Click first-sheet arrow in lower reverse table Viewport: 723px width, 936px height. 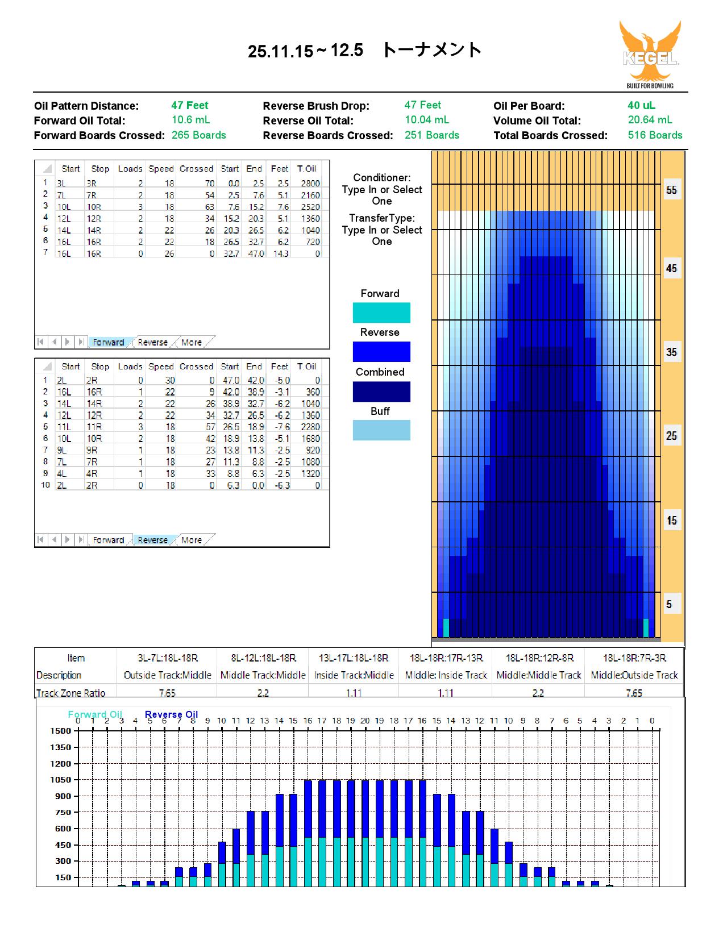point(40,540)
